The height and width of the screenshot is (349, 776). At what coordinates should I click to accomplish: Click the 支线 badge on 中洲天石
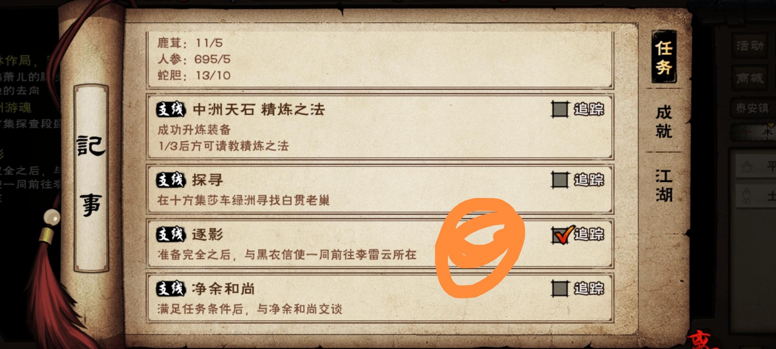tap(171, 109)
